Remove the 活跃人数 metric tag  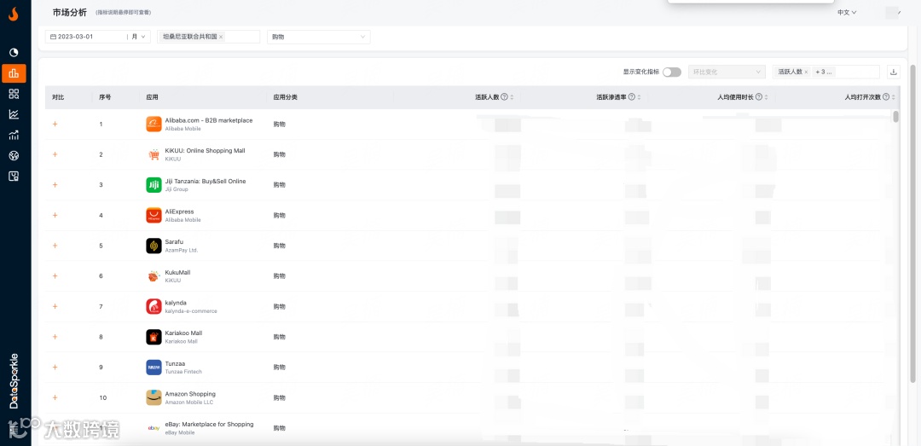tap(806, 72)
